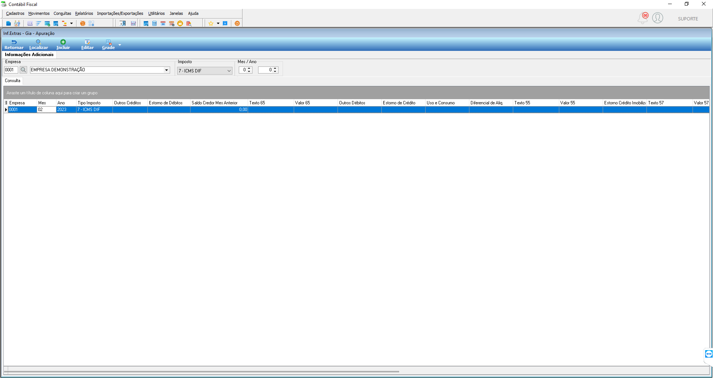
Task: Open the calculator toolbar icon
Action: click(x=154, y=23)
